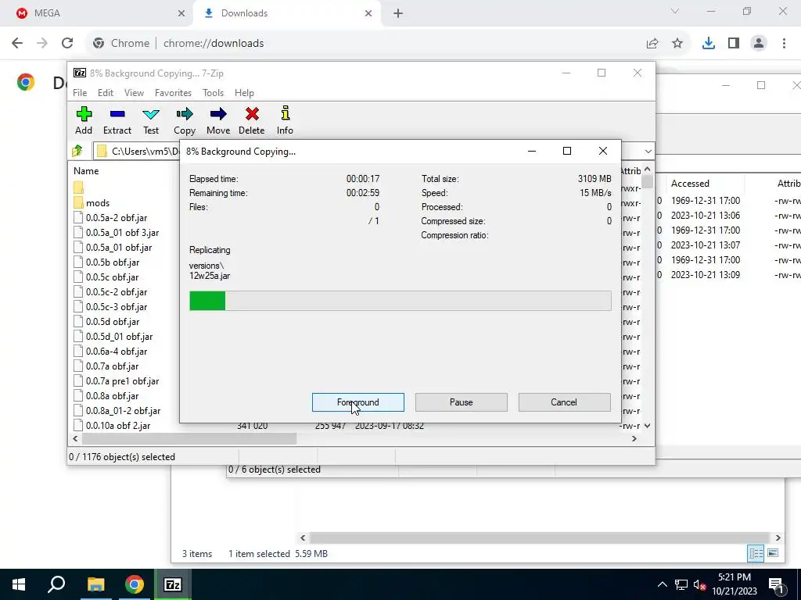Pause the background copying
The image size is (801, 600).
click(462, 402)
